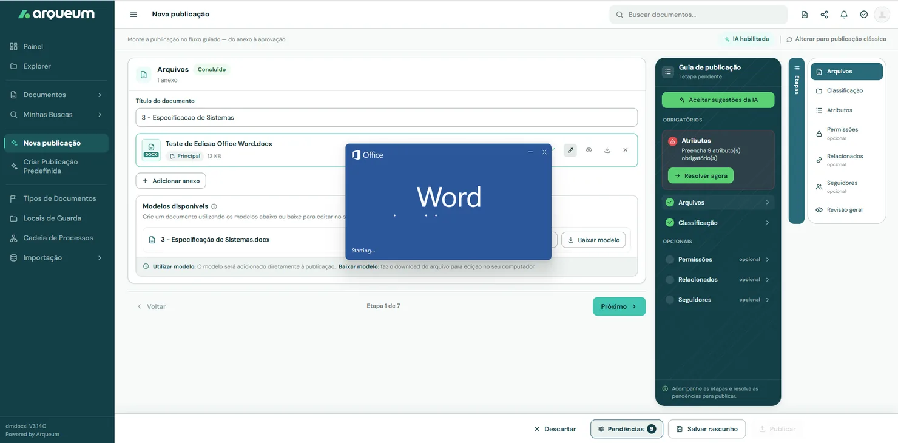This screenshot has height=443, width=898.
Task: Open the report document icon in header
Action: (805, 15)
